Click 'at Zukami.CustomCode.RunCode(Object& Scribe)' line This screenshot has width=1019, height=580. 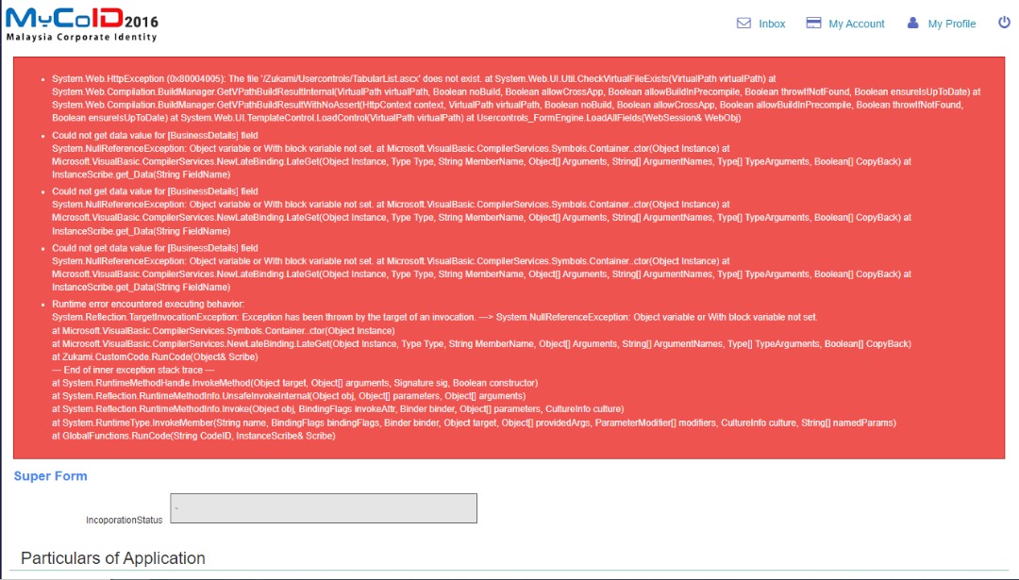[x=155, y=356]
